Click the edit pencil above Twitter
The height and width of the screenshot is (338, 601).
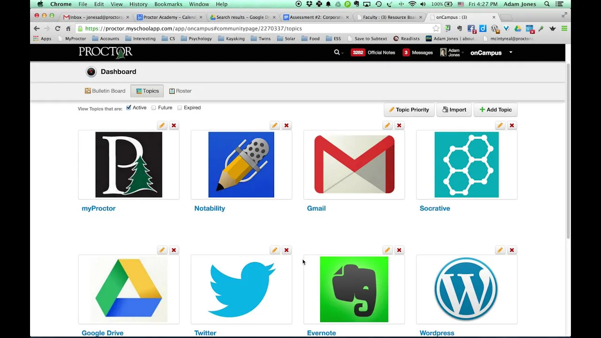tap(275, 250)
